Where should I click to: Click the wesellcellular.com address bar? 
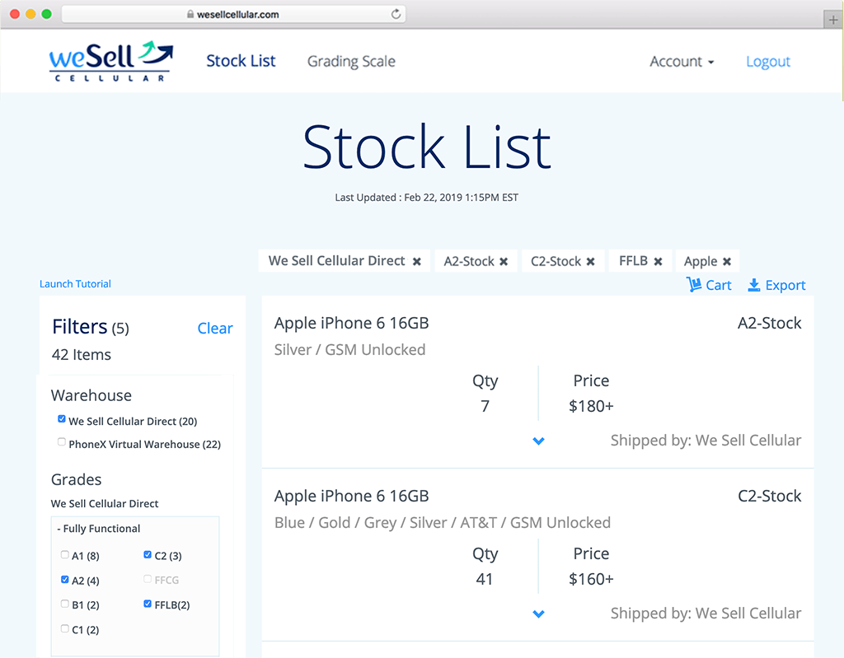[234, 15]
